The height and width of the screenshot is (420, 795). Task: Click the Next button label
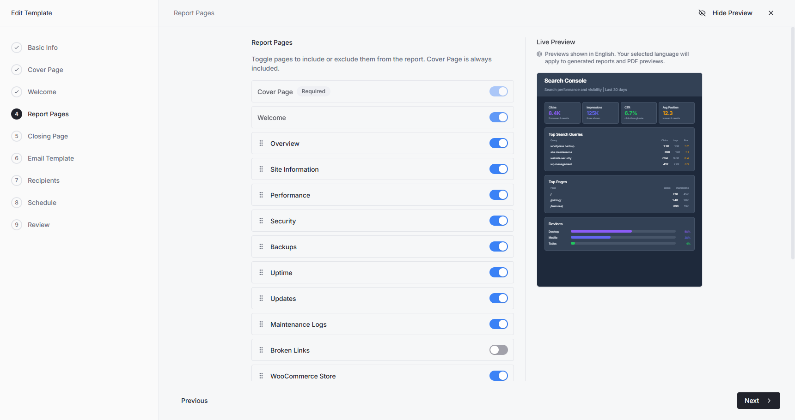(x=752, y=401)
